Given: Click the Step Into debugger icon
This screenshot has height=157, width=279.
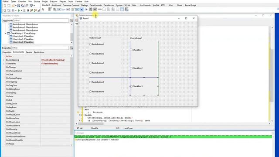Looking at the screenshot, I should 32,10.
